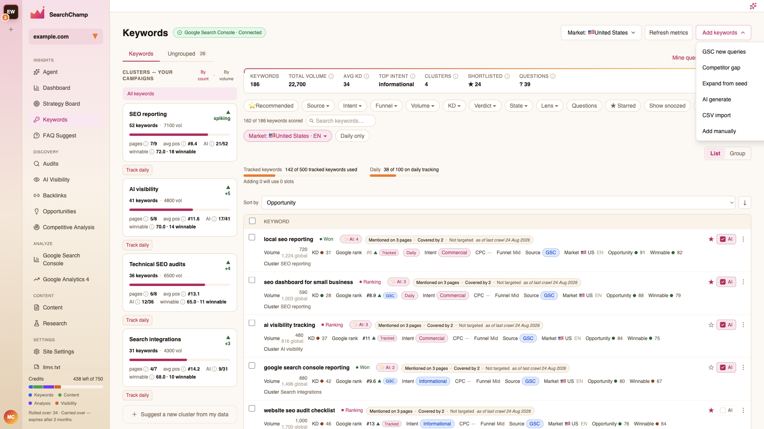Open the Agent sparkle icon in sidebar
This screenshot has height=429, width=764.
coord(37,72)
